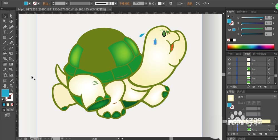Select the Direct Selection tool
278x140 pixels.
[x=11, y=16]
